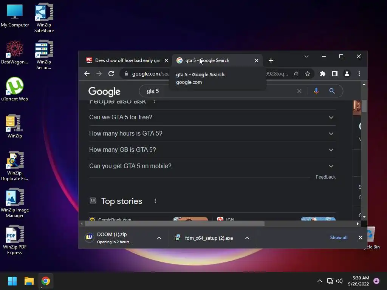Toggle Chrome side panel
The image size is (387, 290).
point(335,74)
